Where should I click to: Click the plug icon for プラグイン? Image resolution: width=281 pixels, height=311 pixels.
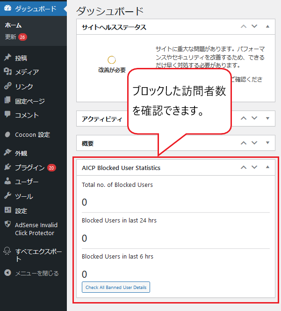click(x=7, y=167)
